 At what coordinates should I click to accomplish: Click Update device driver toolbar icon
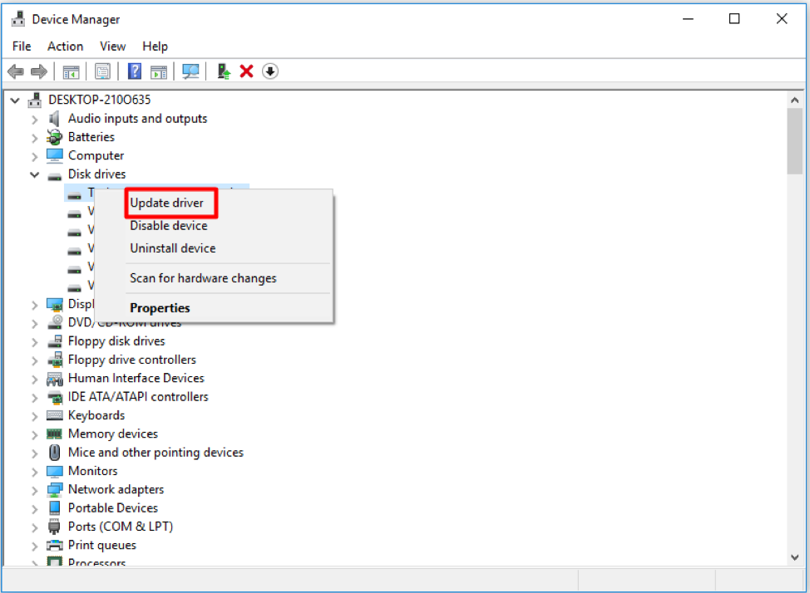(x=223, y=71)
